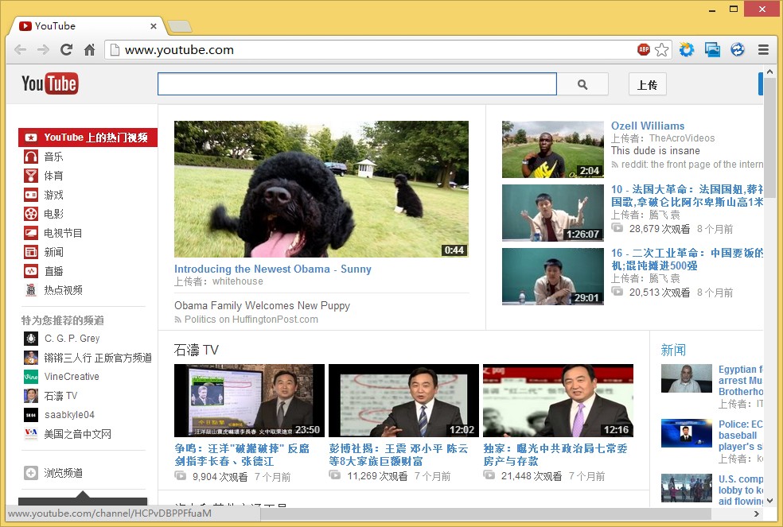
Task: Open the 彭博社揭：王震 邓小平 video title
Action: point(399,455)
